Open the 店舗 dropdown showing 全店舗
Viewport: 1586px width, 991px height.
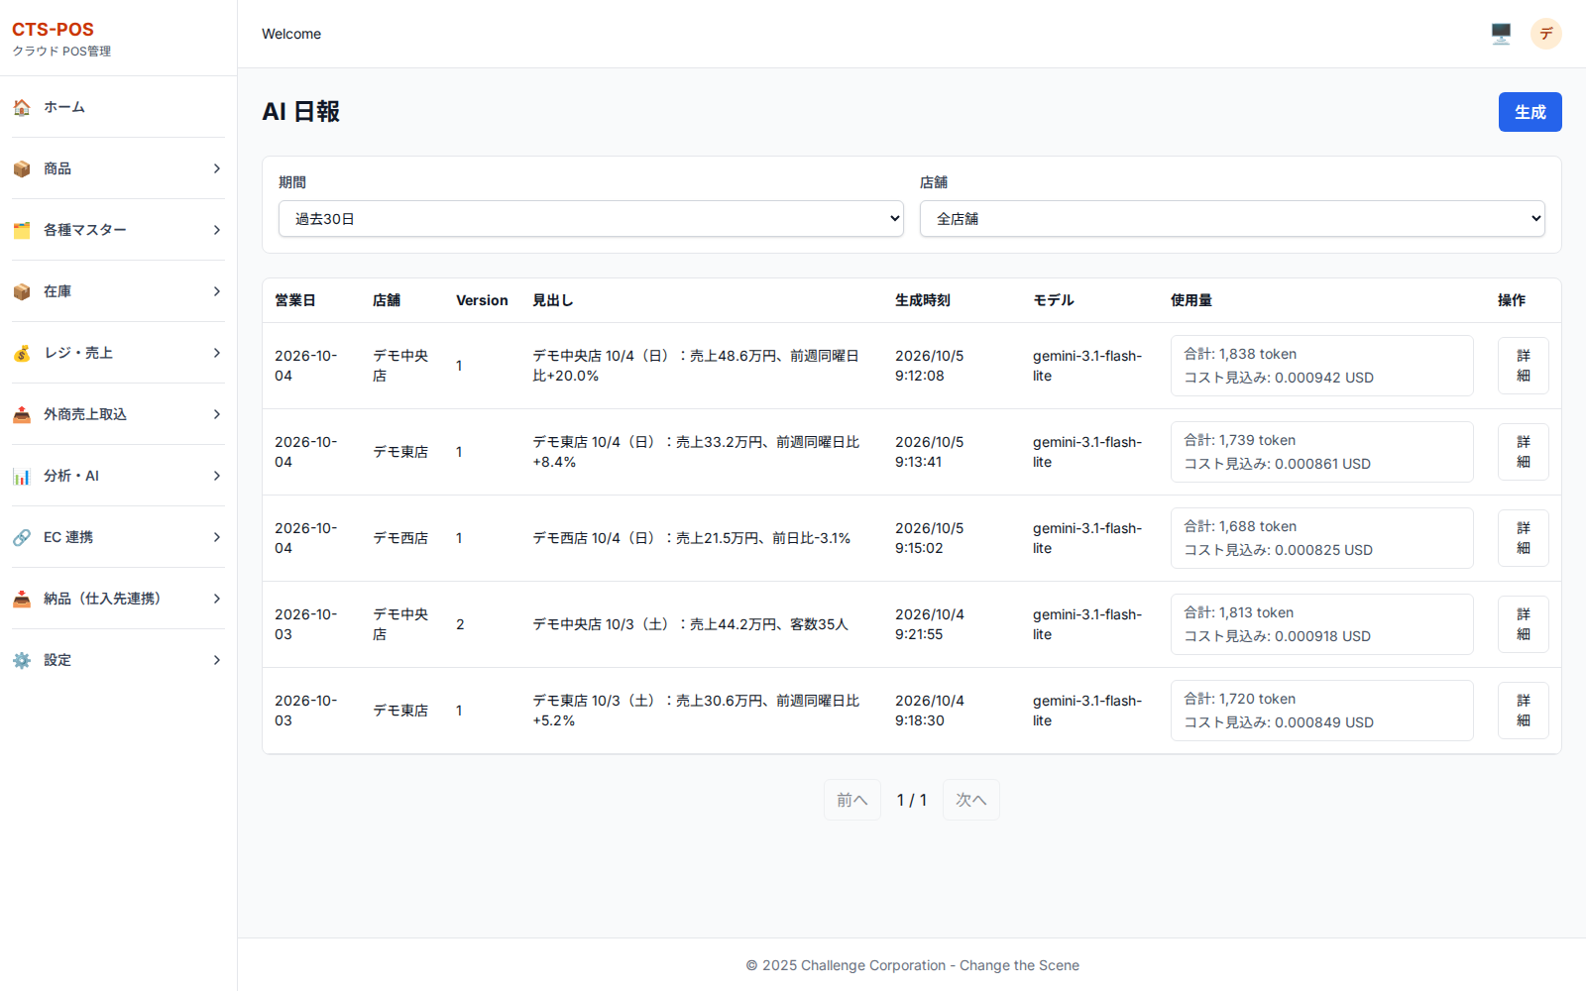(x=1232, y=219)
